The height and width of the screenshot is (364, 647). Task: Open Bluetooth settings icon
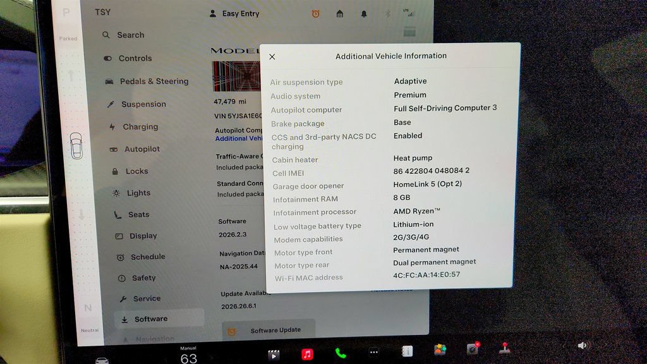point(388,14)
